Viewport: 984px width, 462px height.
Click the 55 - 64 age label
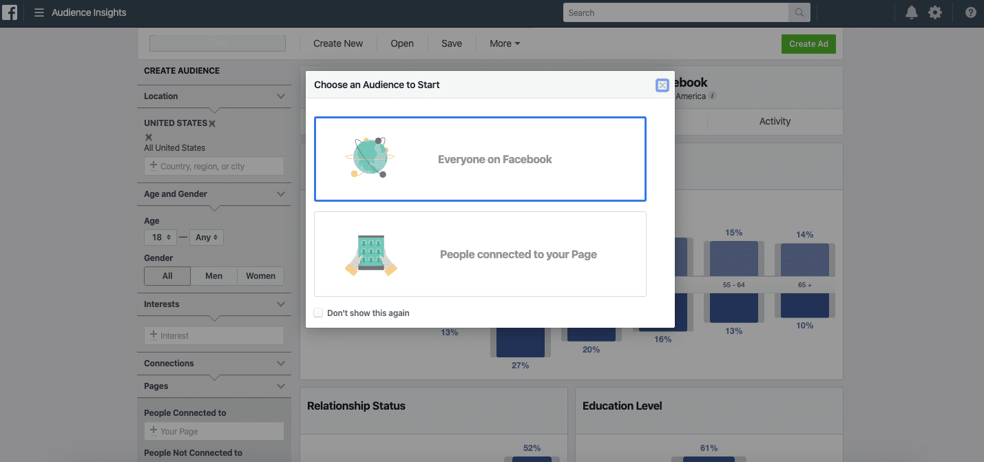[734, 284]
